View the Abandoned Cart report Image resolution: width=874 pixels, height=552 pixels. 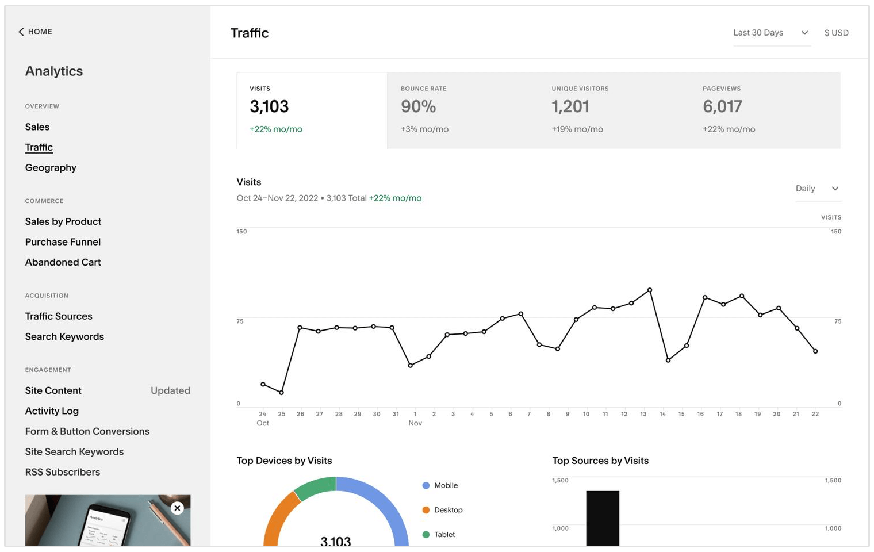point(63,262)
